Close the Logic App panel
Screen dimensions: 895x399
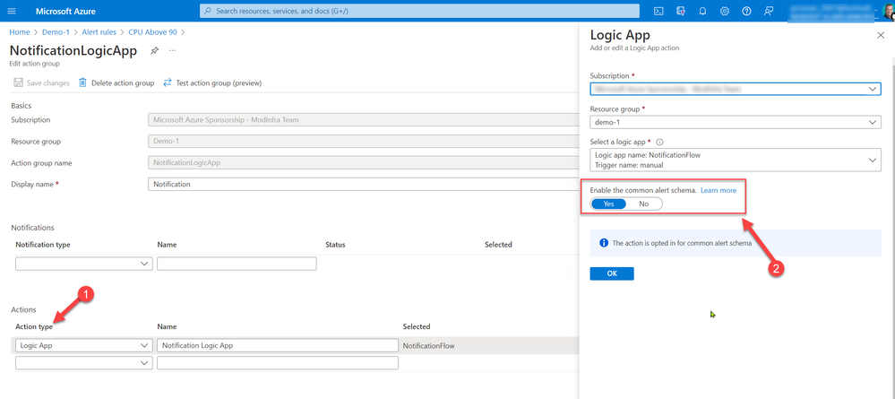[880, 36]
